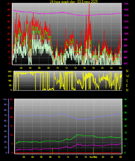The height and width of the screenshot is (161, 135).
Task: Click the magenta pressure label 1025
Action: pyautogui.click(x=126, y=3)
